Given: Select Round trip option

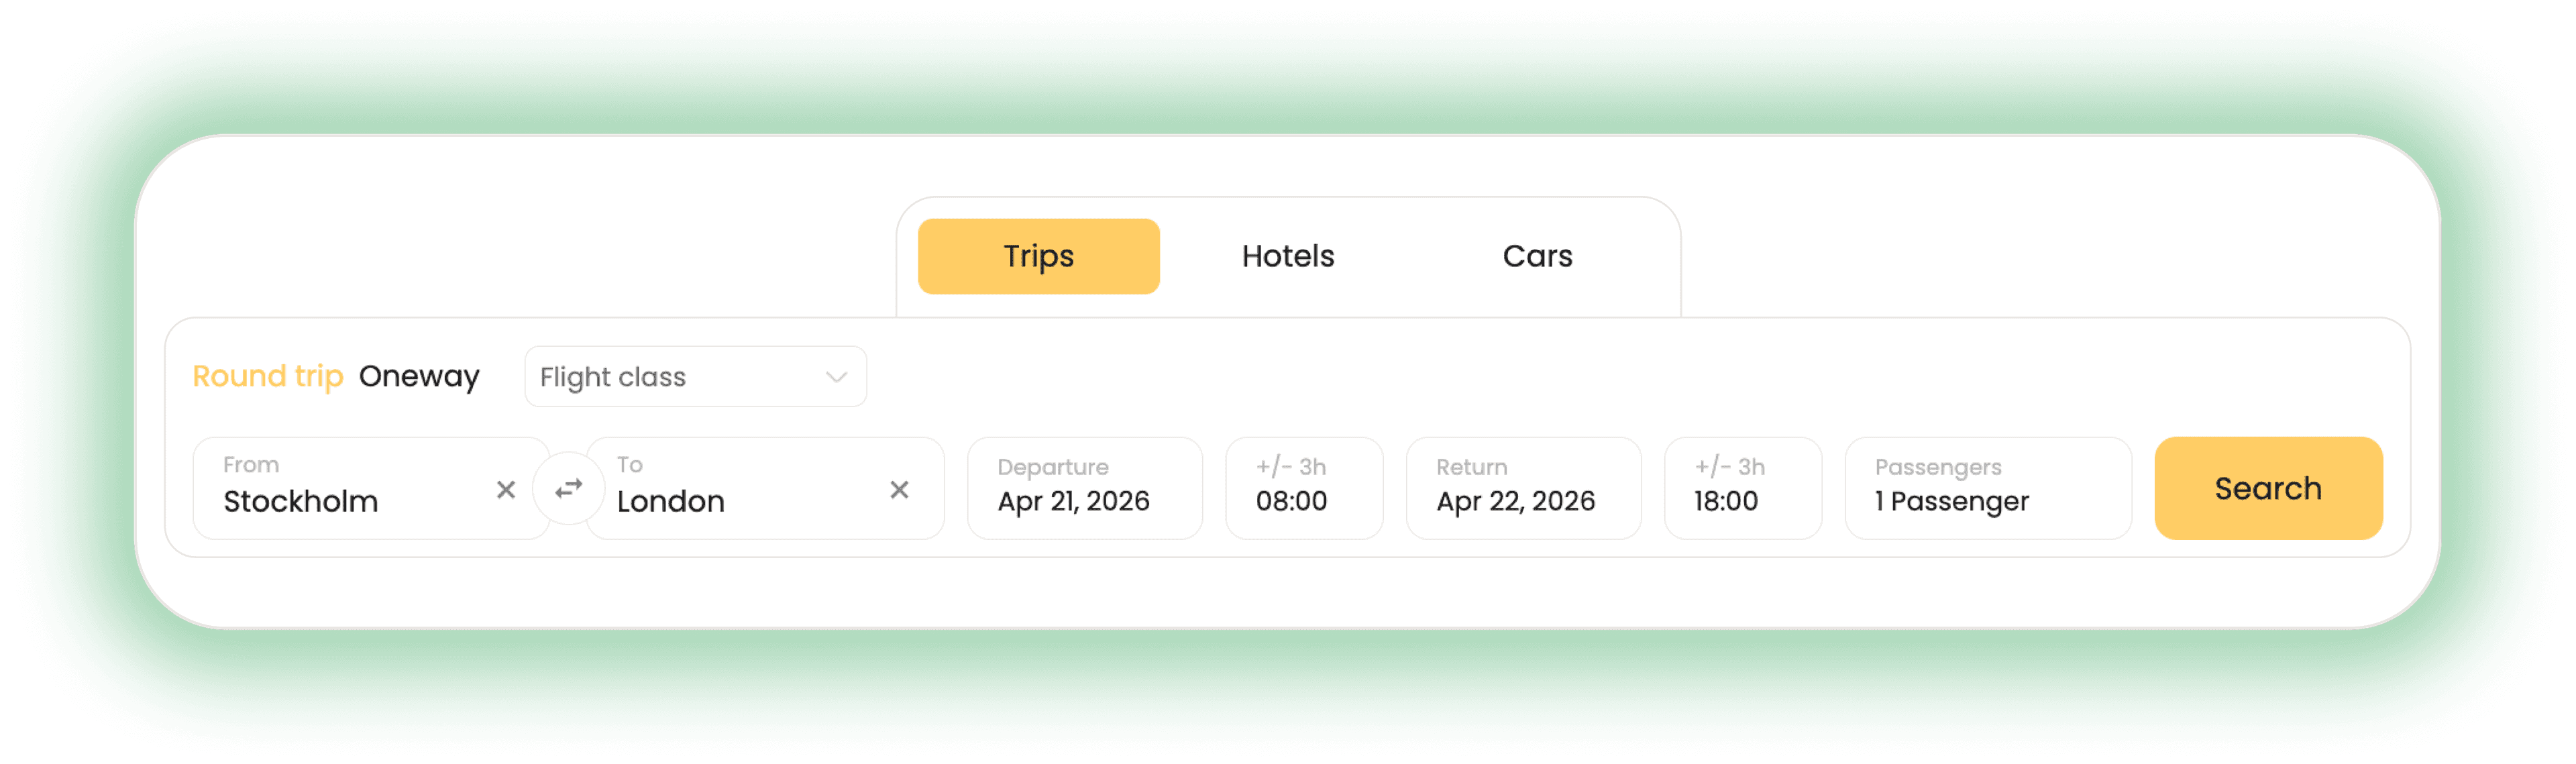Looking at the screenshot, I should 267,376.
